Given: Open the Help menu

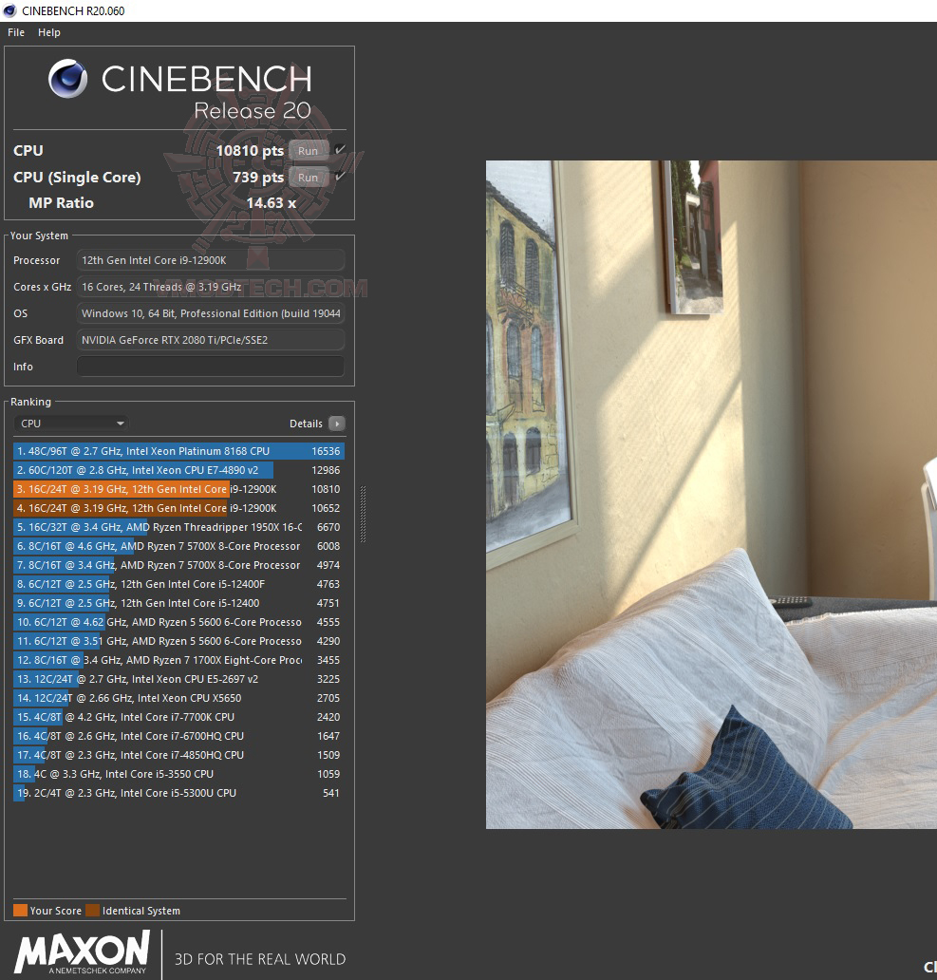Looking at the screenshot, I should [48, 32].
